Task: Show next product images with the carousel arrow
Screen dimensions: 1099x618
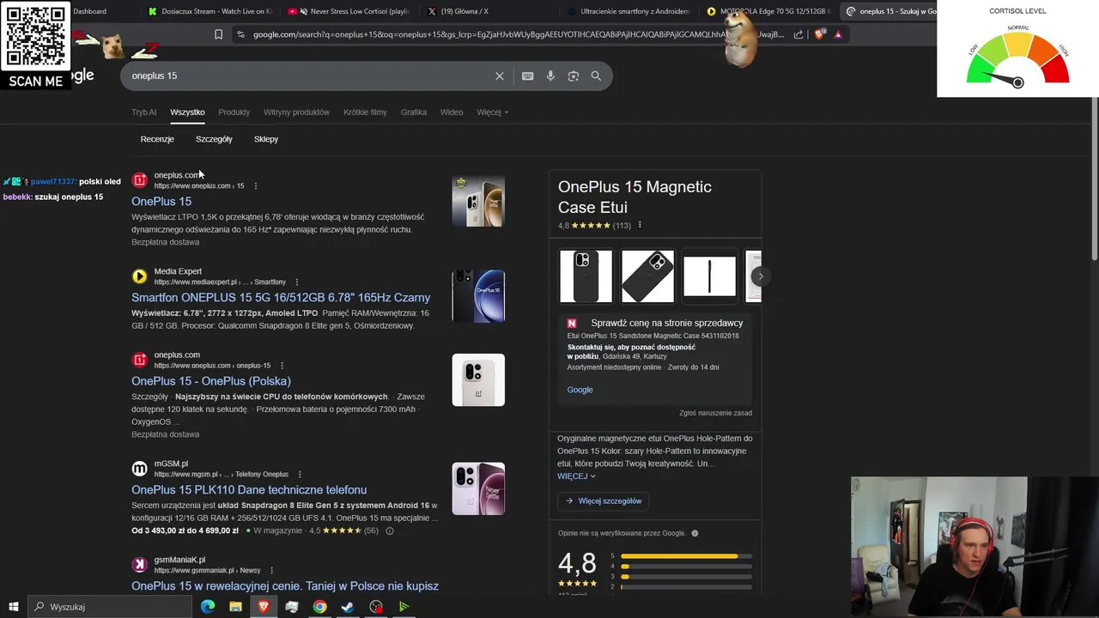Action: point(760,276)
